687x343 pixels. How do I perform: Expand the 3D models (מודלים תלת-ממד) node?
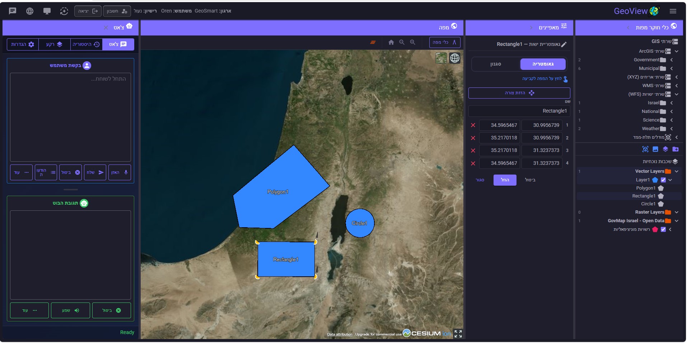tap(677, 137)
